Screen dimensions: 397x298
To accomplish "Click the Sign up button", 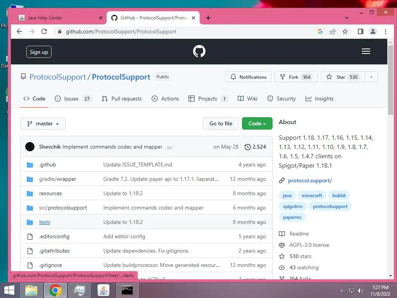I will point(39,52).
